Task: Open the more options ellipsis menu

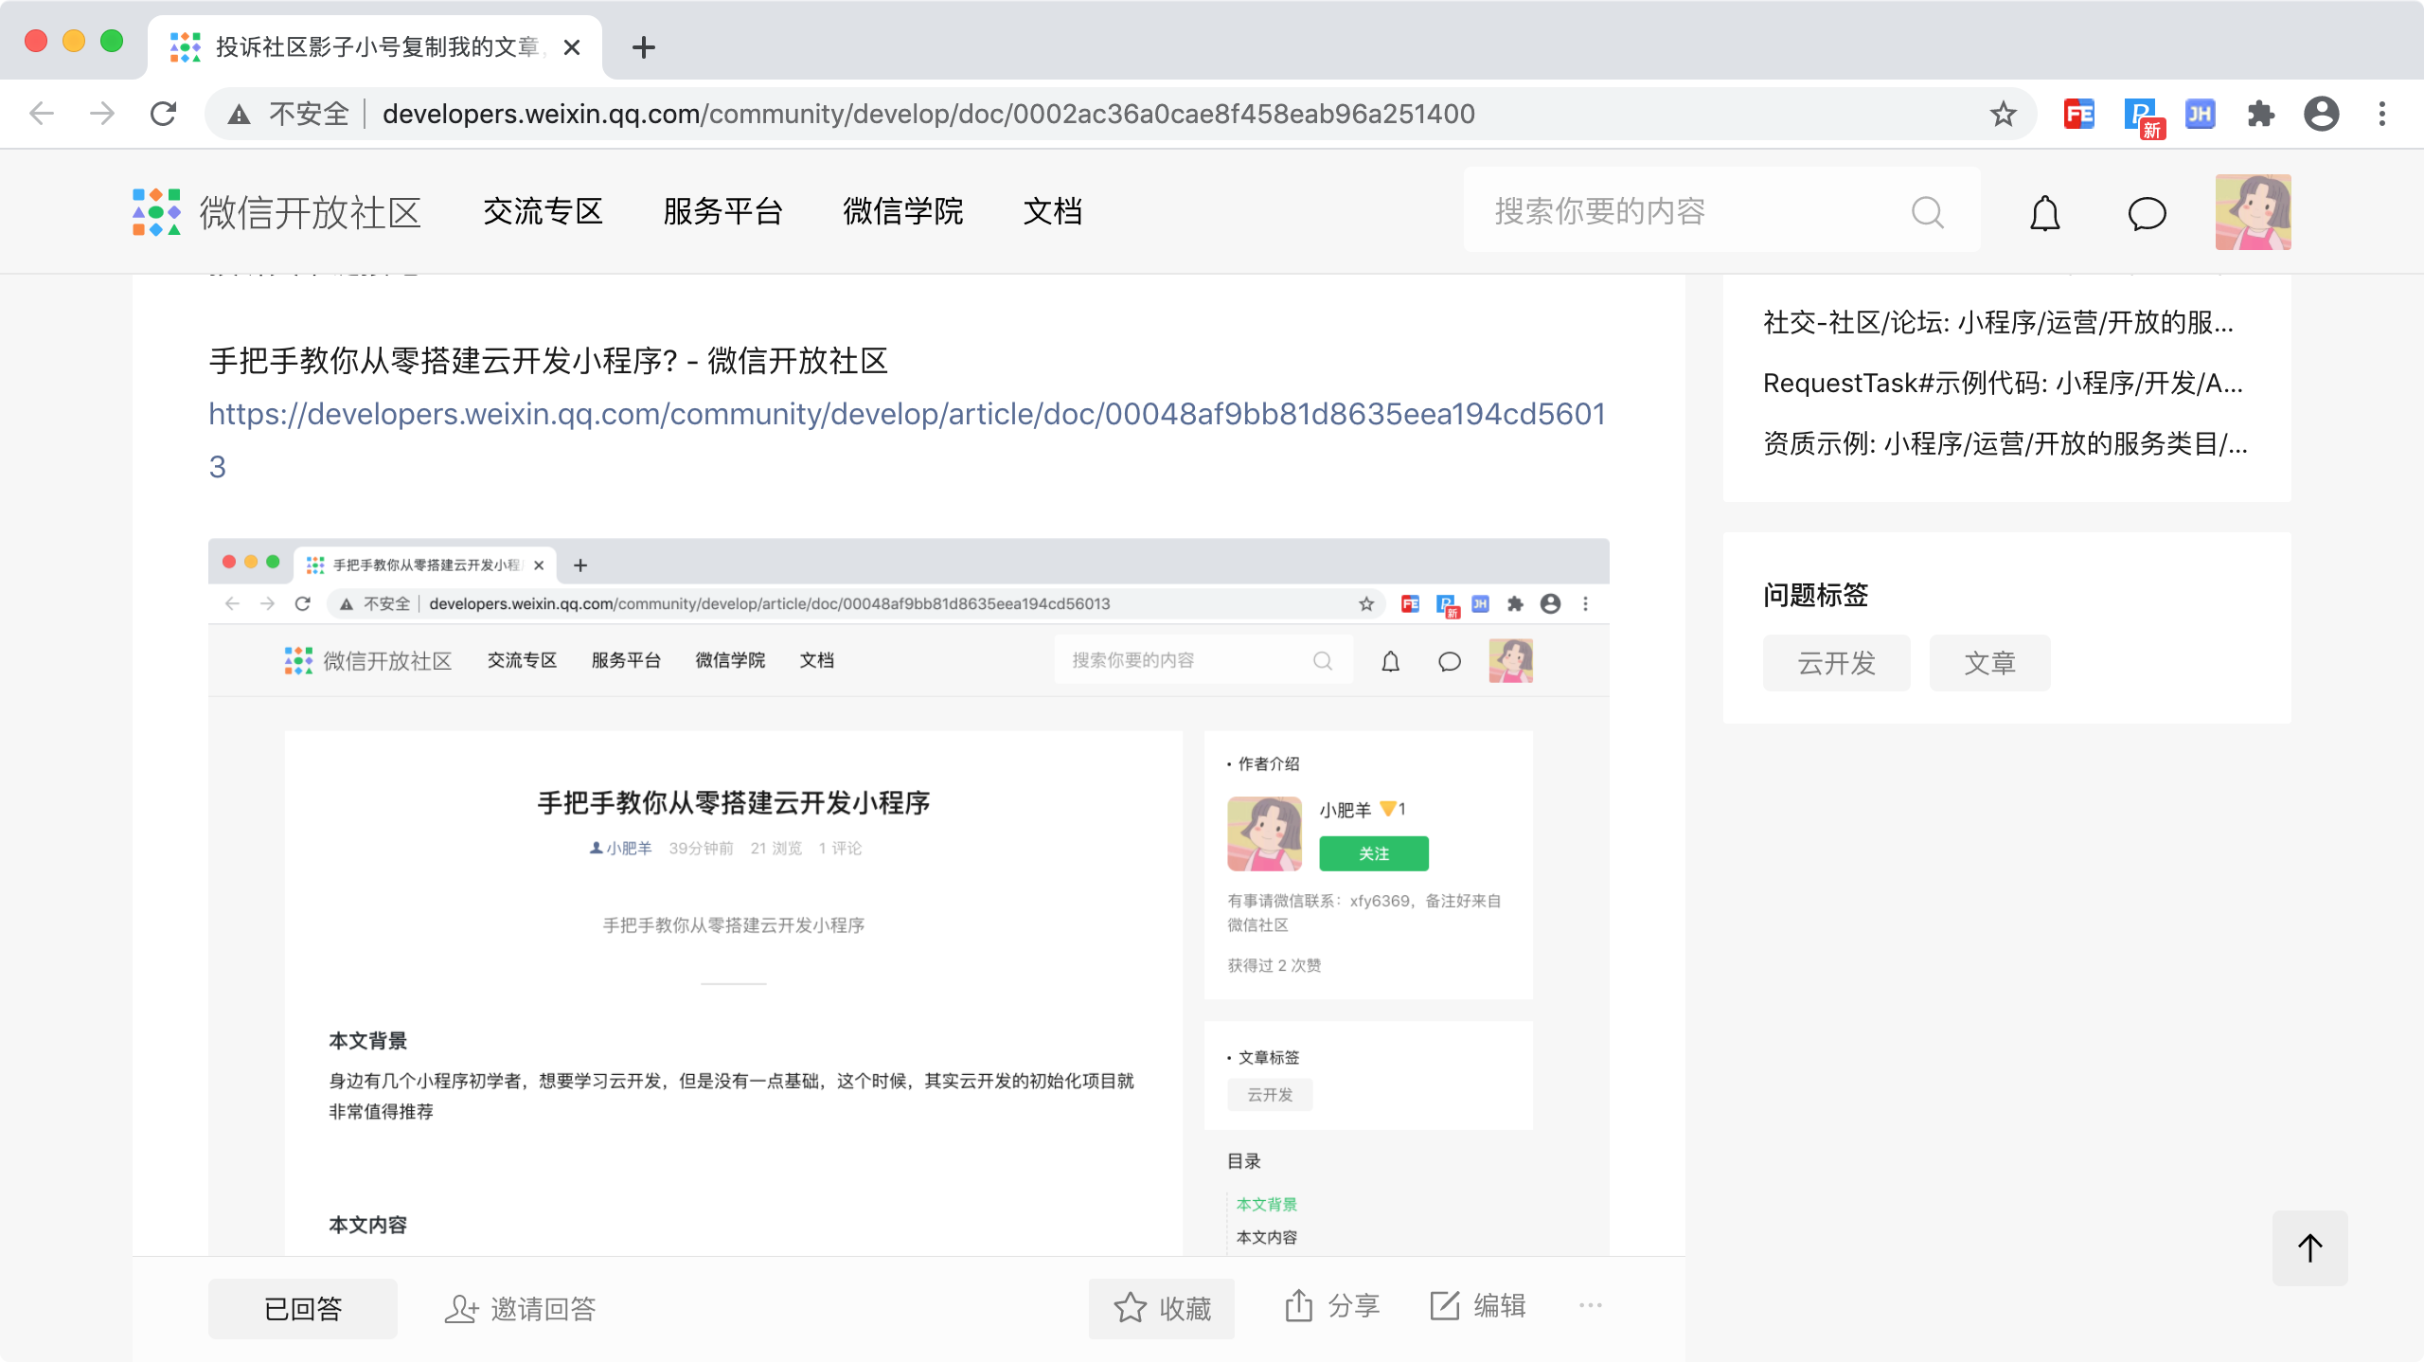Action: pos(1590,1306)
